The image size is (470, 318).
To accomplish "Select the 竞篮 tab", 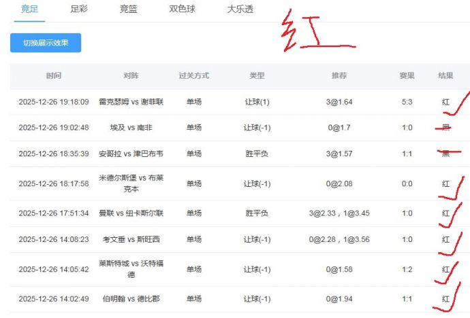I will (x=129, y=10).
